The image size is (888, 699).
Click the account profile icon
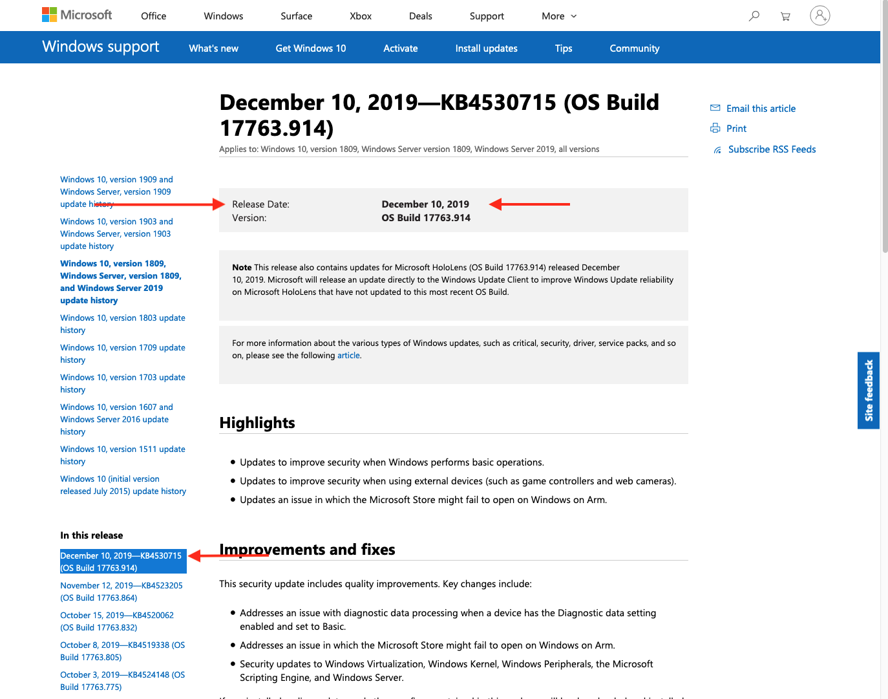pos(820,16)
